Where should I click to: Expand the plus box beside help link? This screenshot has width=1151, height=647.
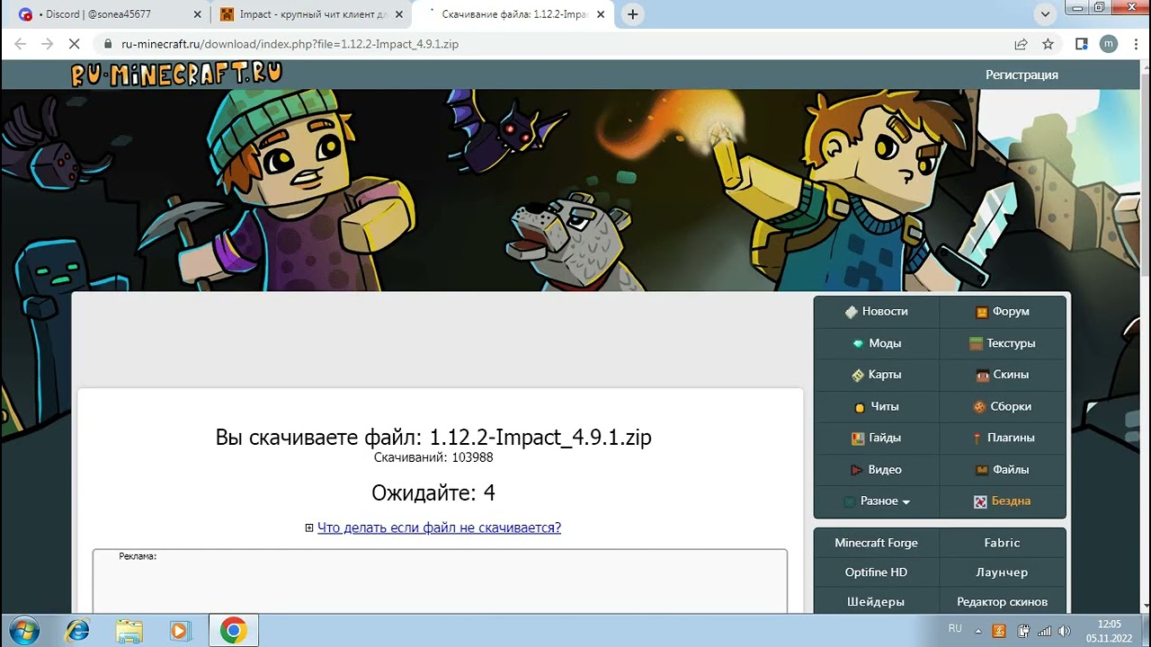309,528
